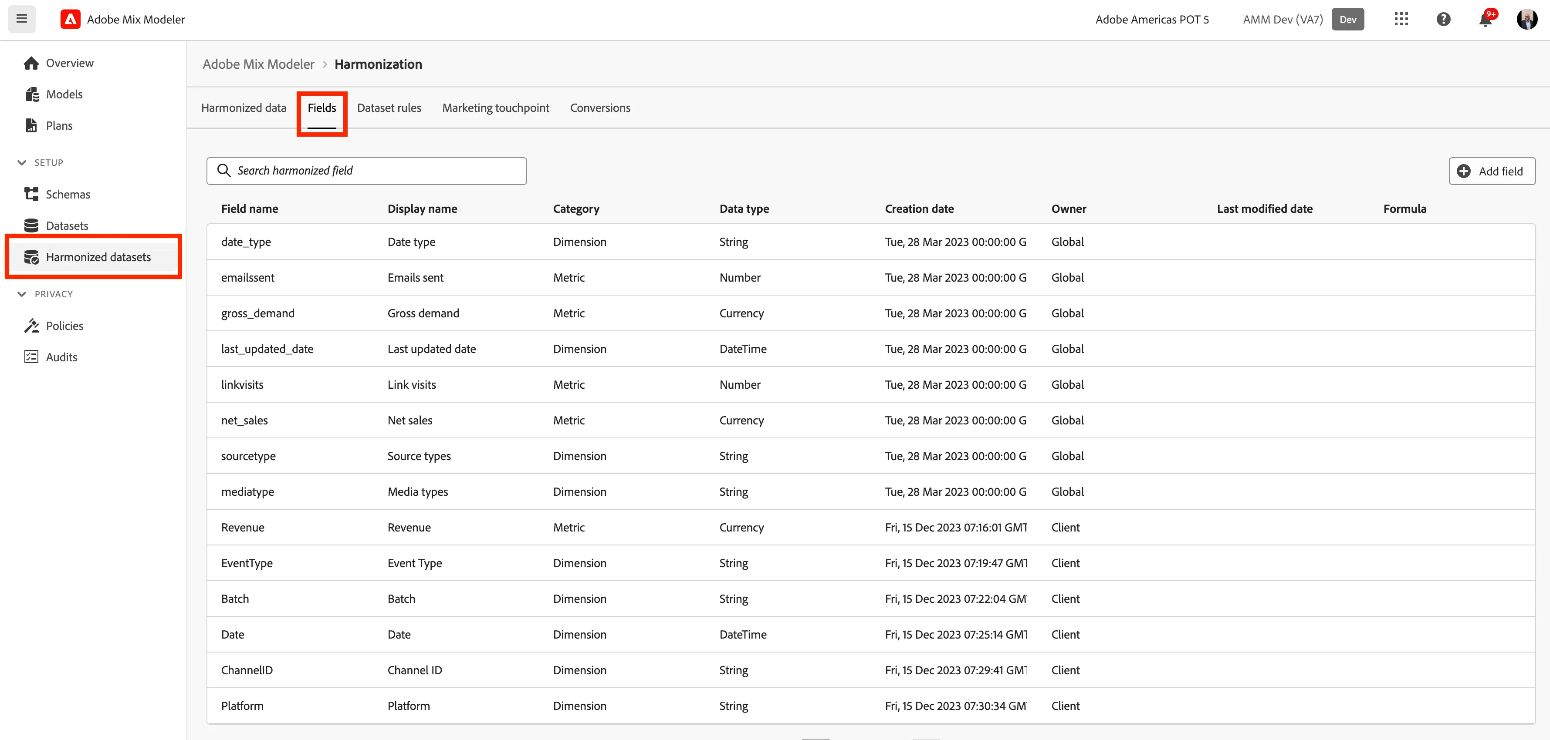Click the plus icon on Add field
The image size is (1550, 740).
[x=1463, y=172]
